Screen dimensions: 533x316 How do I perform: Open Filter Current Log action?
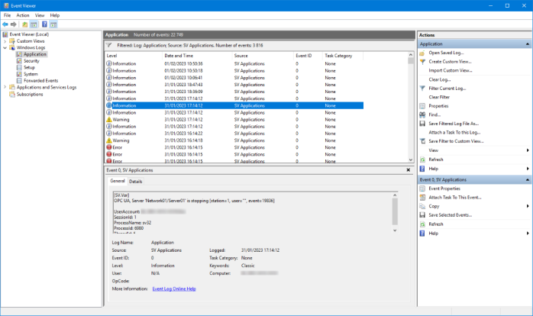point(447,89)
